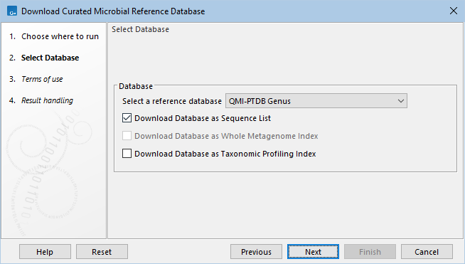Screen dimensions: 465x264
Task: Click the CLC Workbench icon in title bar
Action: pyautogui.click(x=12, y=11)
